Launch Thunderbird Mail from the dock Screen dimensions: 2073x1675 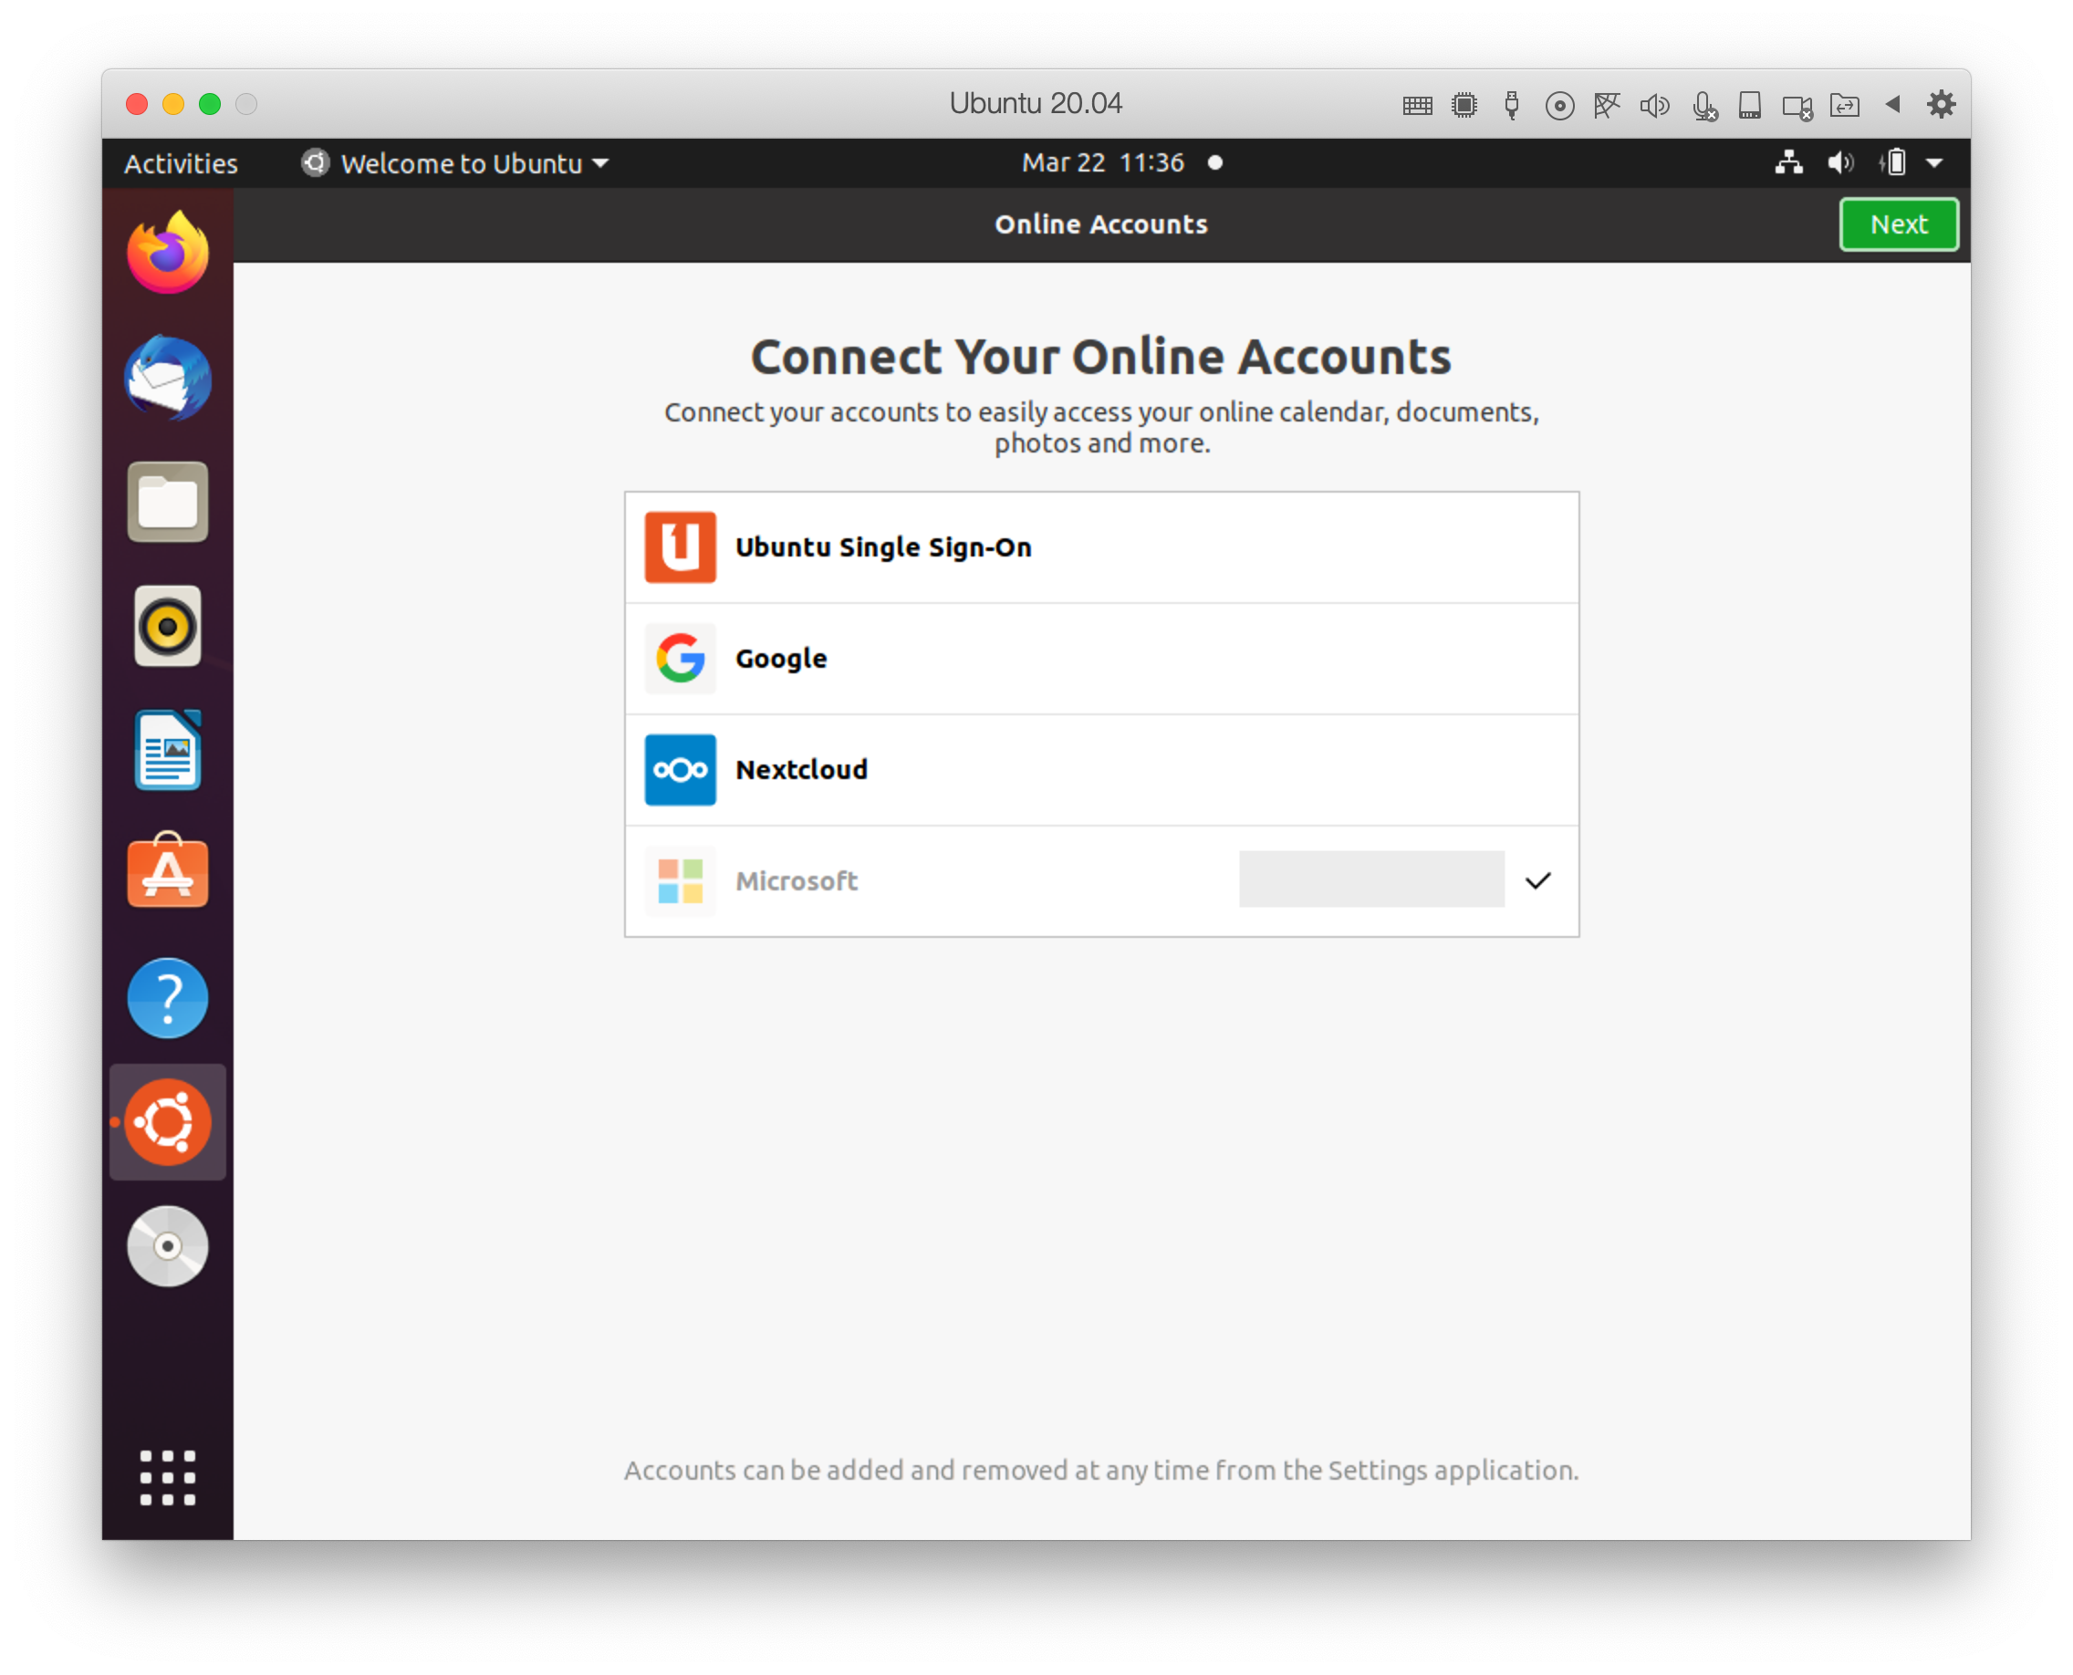point(168,379)
